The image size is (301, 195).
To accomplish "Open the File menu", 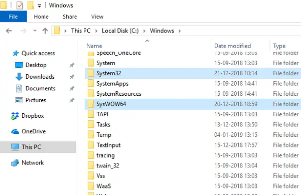I will click(13, 17).
